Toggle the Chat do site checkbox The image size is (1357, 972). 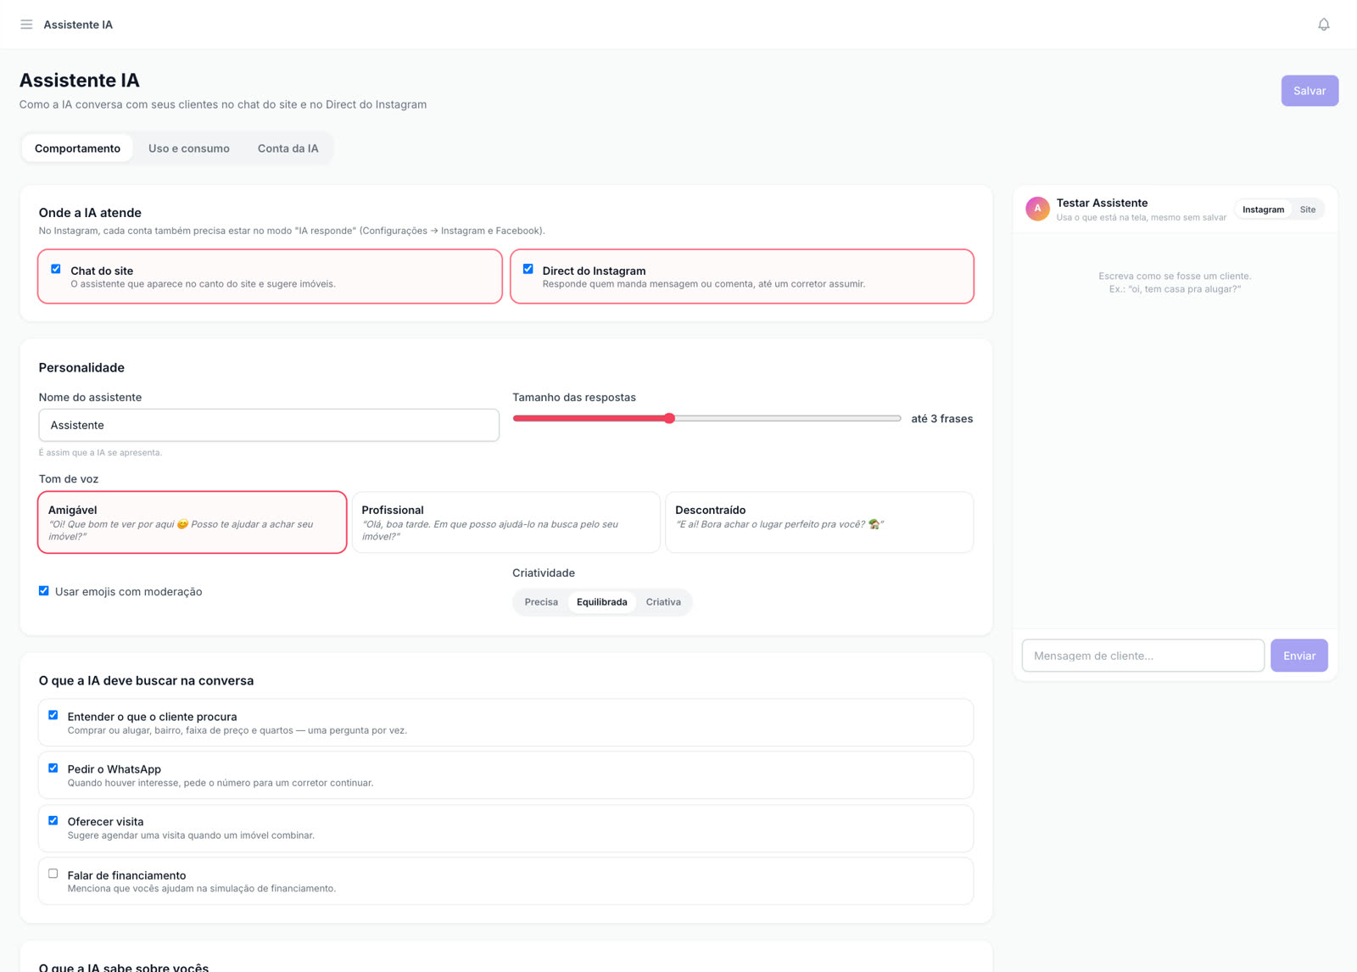(x=56, y=269)
